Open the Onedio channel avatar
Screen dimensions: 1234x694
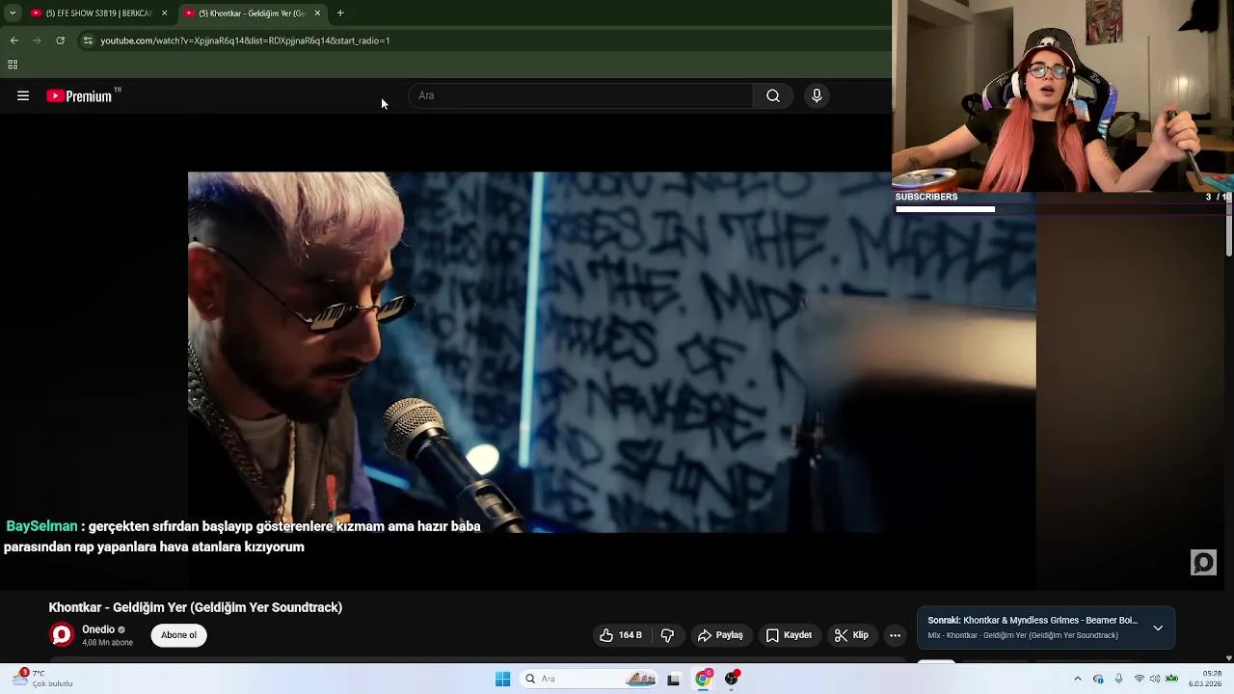pyautogui.click(x=62, y=635)
